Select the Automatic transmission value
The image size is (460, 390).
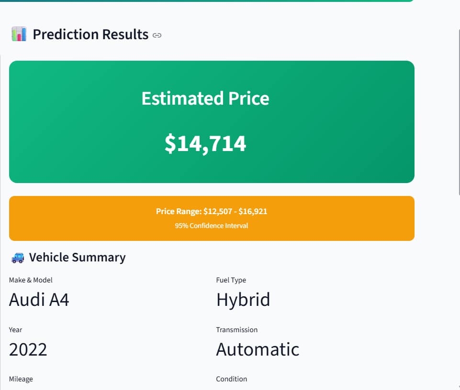(258, 349)
